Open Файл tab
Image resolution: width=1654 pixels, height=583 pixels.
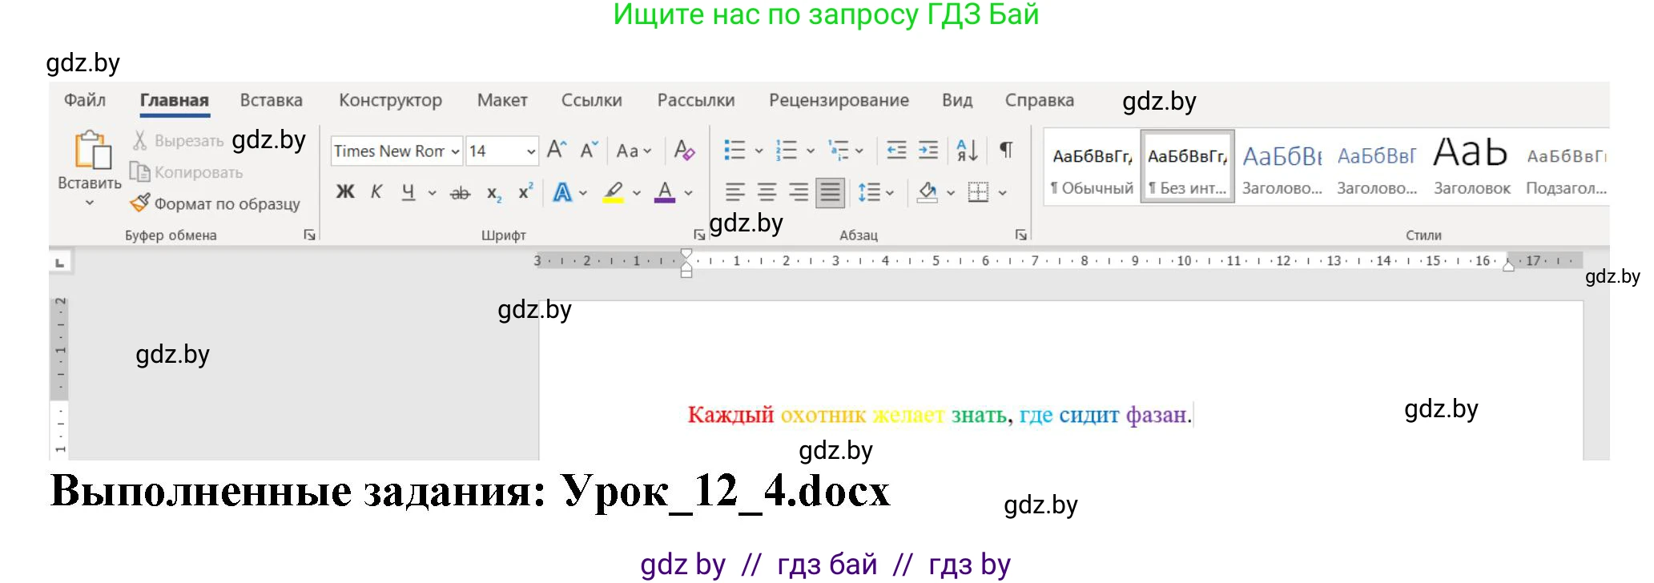[x=85, y=100]
